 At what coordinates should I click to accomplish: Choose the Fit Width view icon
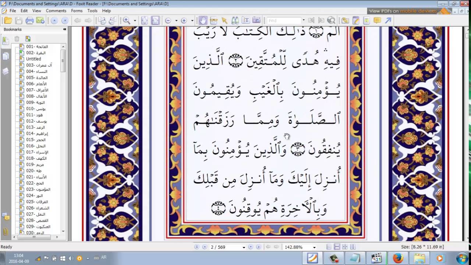tap(156, 21)
